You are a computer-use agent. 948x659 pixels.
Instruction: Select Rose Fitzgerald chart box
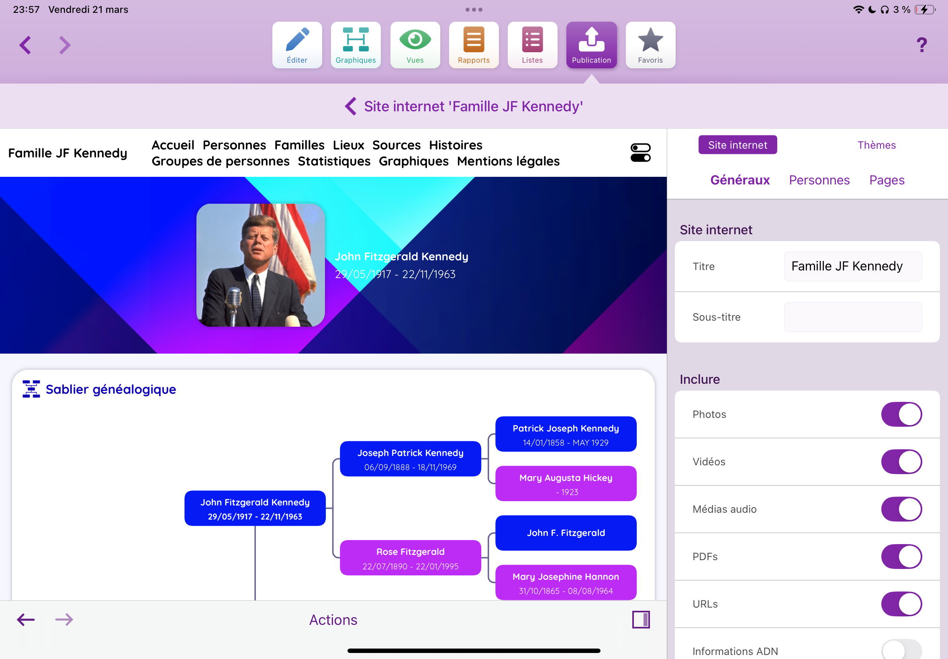[410, 558]
